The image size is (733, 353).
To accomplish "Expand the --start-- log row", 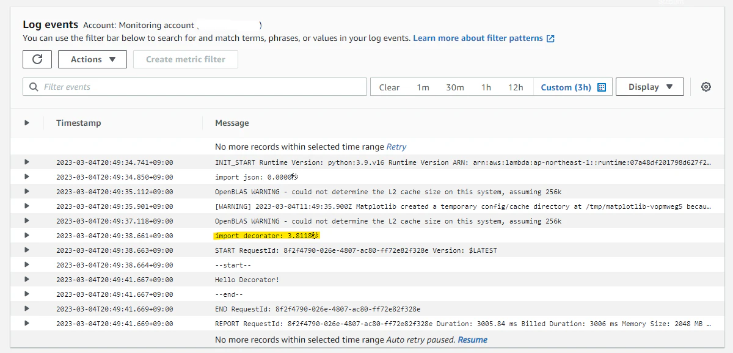I will coord(27,264).
